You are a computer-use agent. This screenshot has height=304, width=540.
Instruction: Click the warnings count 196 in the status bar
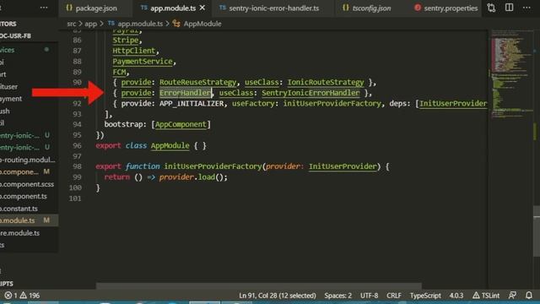[x=30, y=296]
